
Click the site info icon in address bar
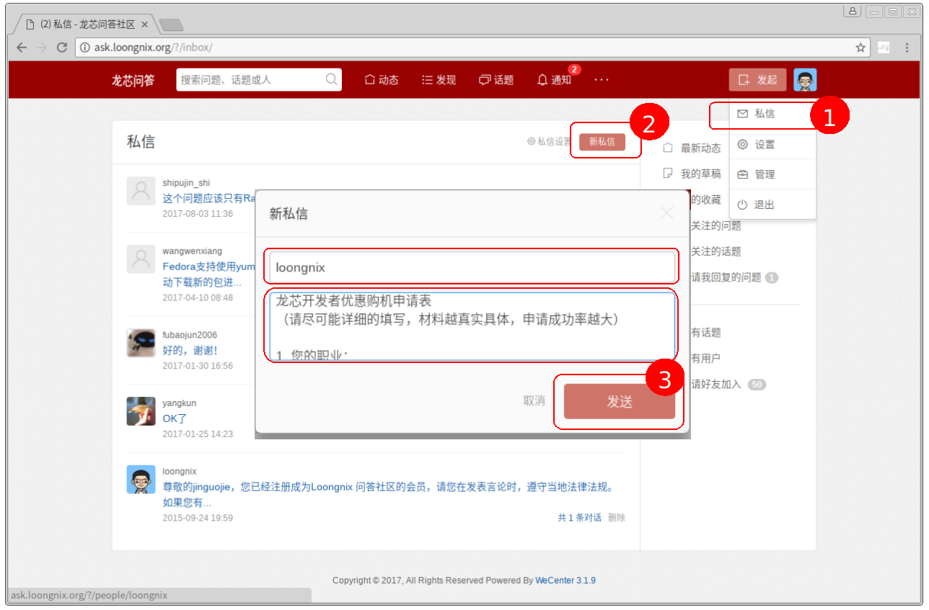[85, 48]
